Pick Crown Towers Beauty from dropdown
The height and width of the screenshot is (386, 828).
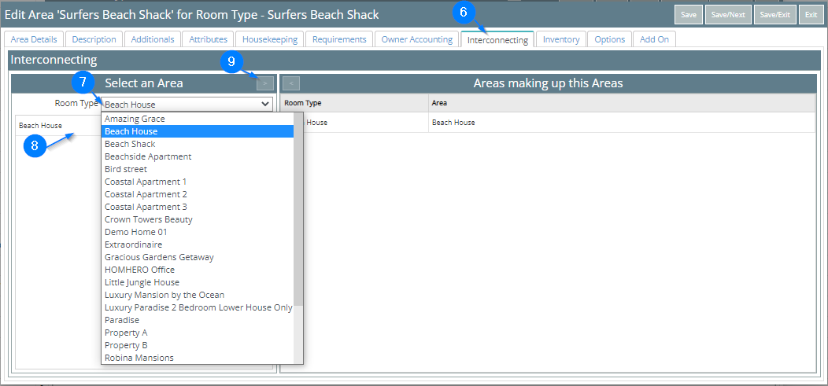(148, 219)
